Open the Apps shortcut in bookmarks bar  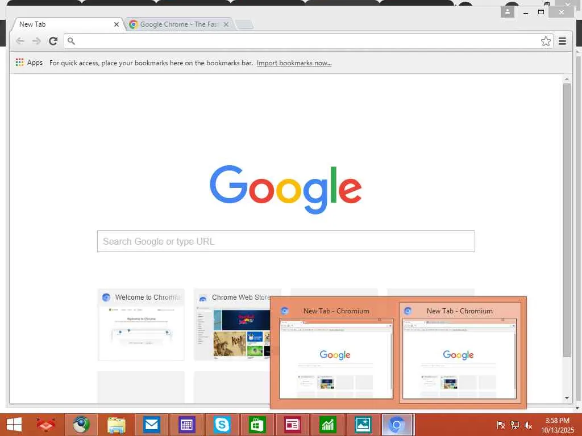tap(30, 62)
